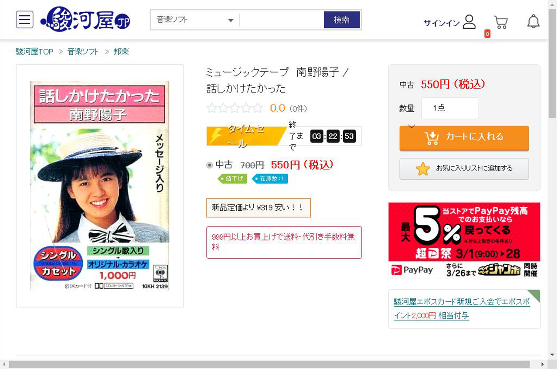Open the 音楽ソフト category dropdown
Image resolution: width=558 pixels, height=369 pixels.
click(x=193, y=20)
